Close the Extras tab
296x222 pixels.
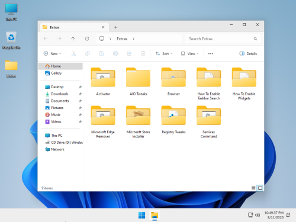[x=103, y=27]
